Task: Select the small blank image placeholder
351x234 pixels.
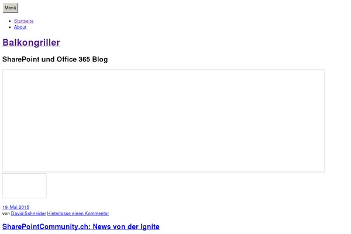Action: pyautogui.click(x=25, y=185)
